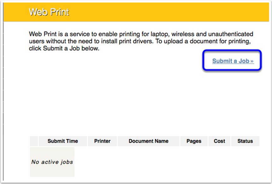Select the Submit Time column header
Image resolution: width=272 pixels, height=184 pixels.
pos(62,141)
